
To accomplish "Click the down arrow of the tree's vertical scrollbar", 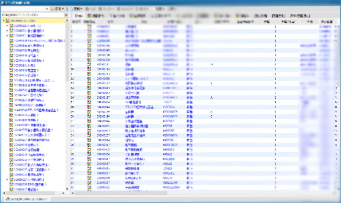I will 67,189.
